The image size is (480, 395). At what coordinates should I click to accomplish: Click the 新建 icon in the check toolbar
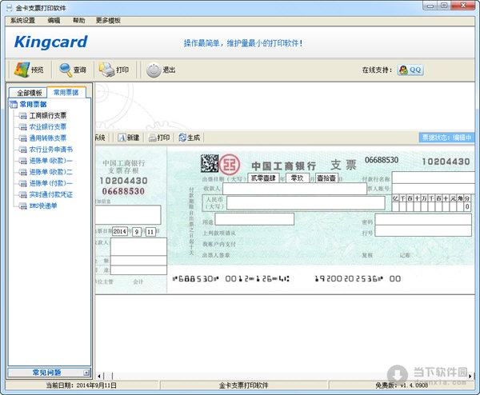pyautogui.click(x=122, y=138)
